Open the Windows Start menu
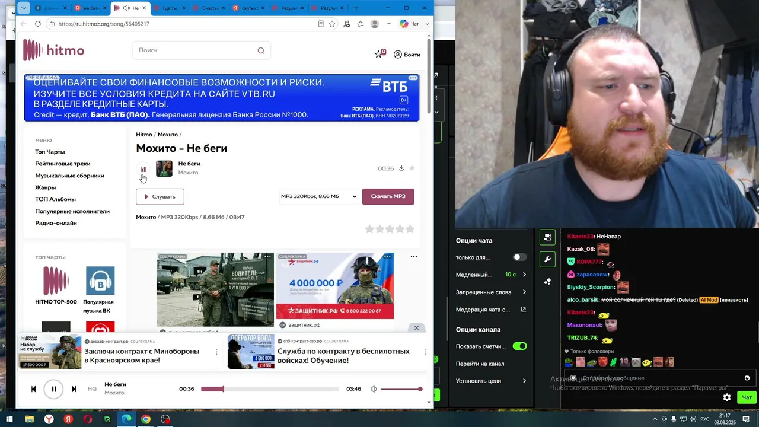This screenshot has width=759, height=427. click(x=9, y=419)
